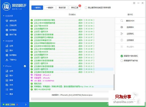Click the exclamation icon for 立即激活
Screen dimensions: 146x107
click(x=122, y=40)
